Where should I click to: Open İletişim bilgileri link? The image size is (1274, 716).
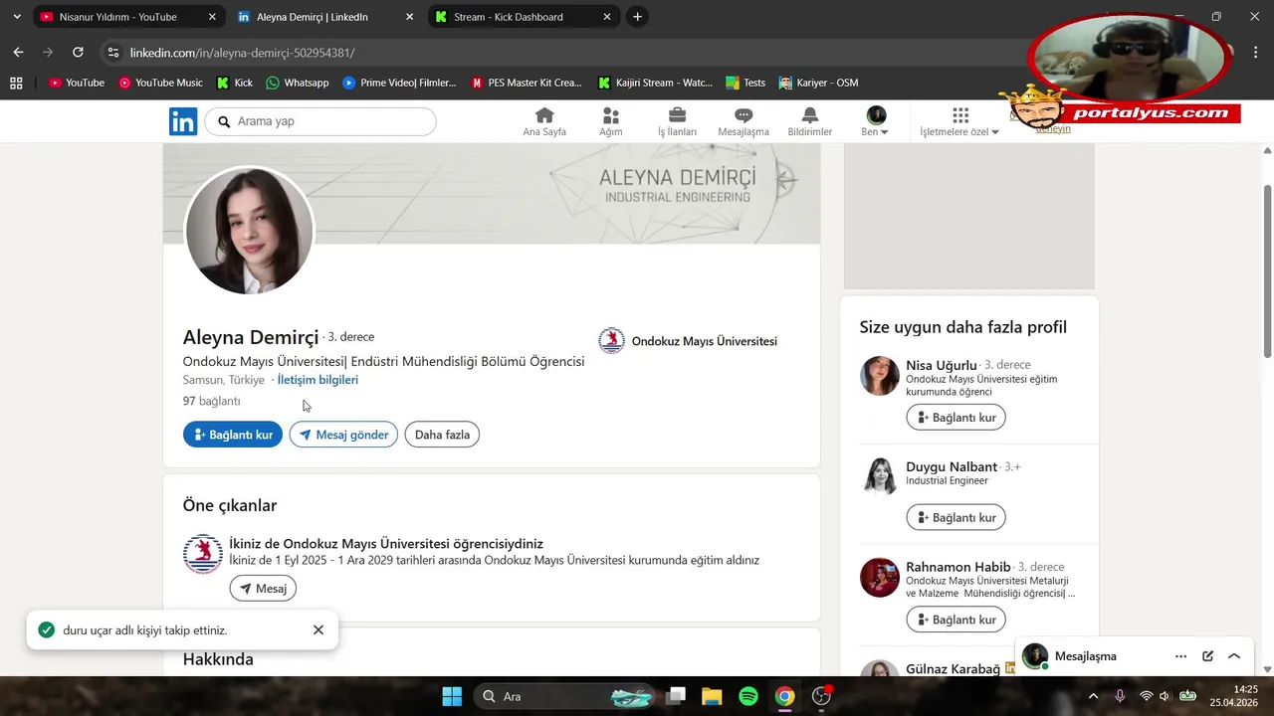318,380
